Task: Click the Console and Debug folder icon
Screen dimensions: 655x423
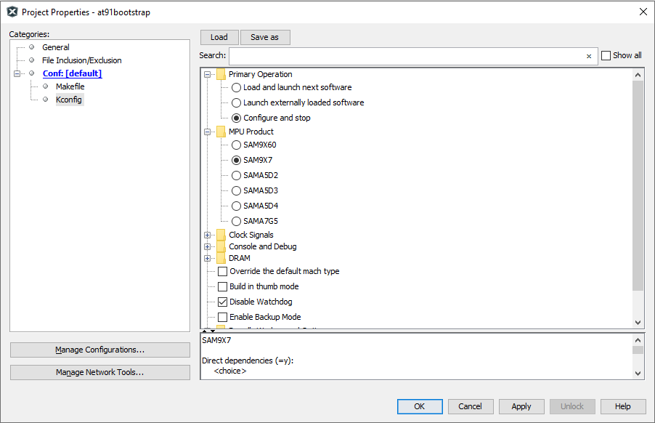Action: (221, 246)
